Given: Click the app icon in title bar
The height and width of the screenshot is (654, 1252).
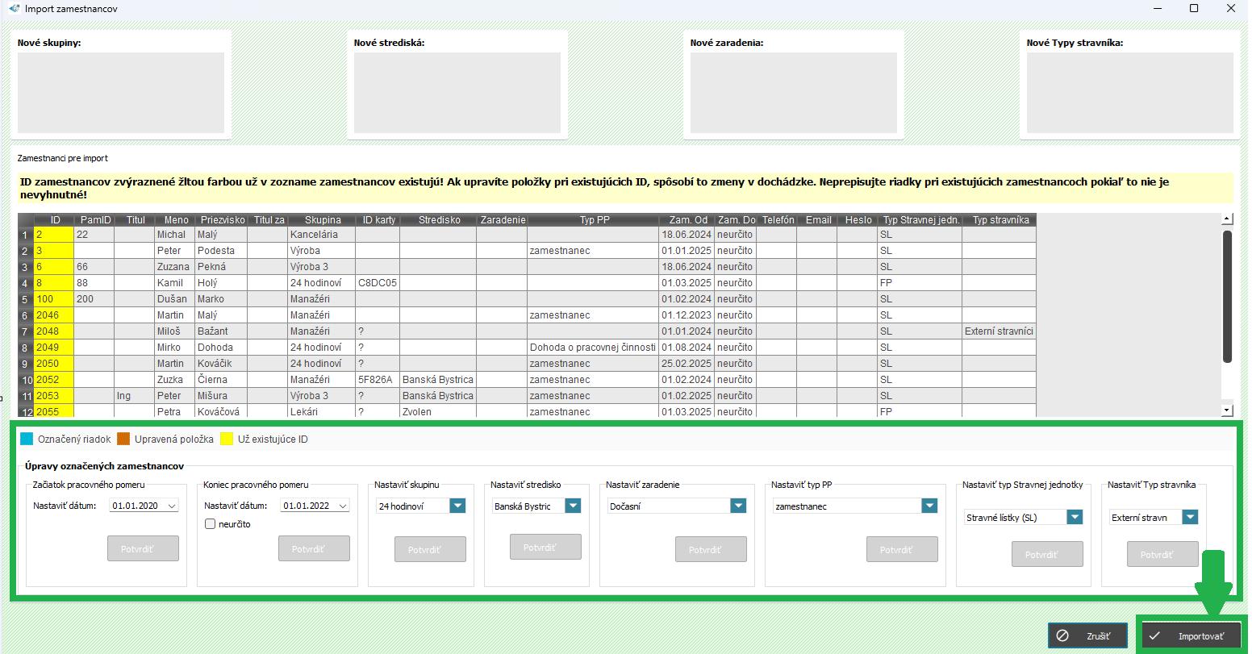Looking at the screenshot, I should coord(14,9).
